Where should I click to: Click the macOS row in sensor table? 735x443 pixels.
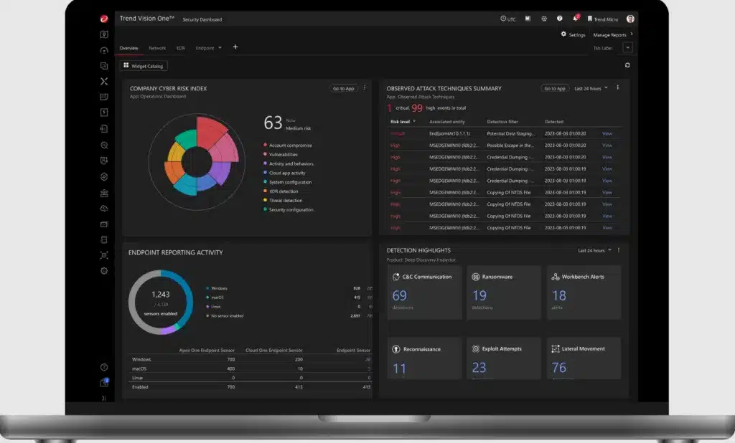pos(251,368)
